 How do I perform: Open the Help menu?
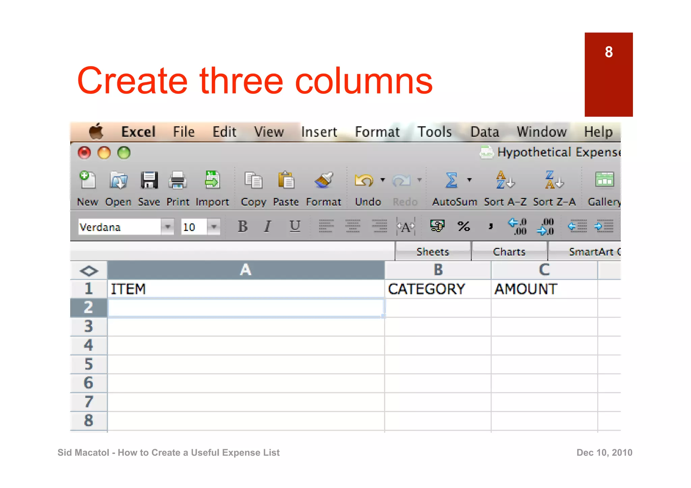599,132
